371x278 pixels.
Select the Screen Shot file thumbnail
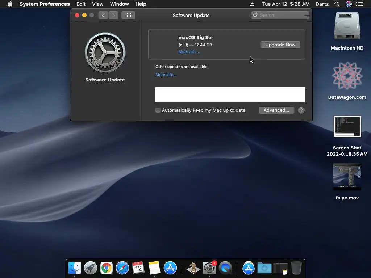pyautogui.click(x=347, y=127)
